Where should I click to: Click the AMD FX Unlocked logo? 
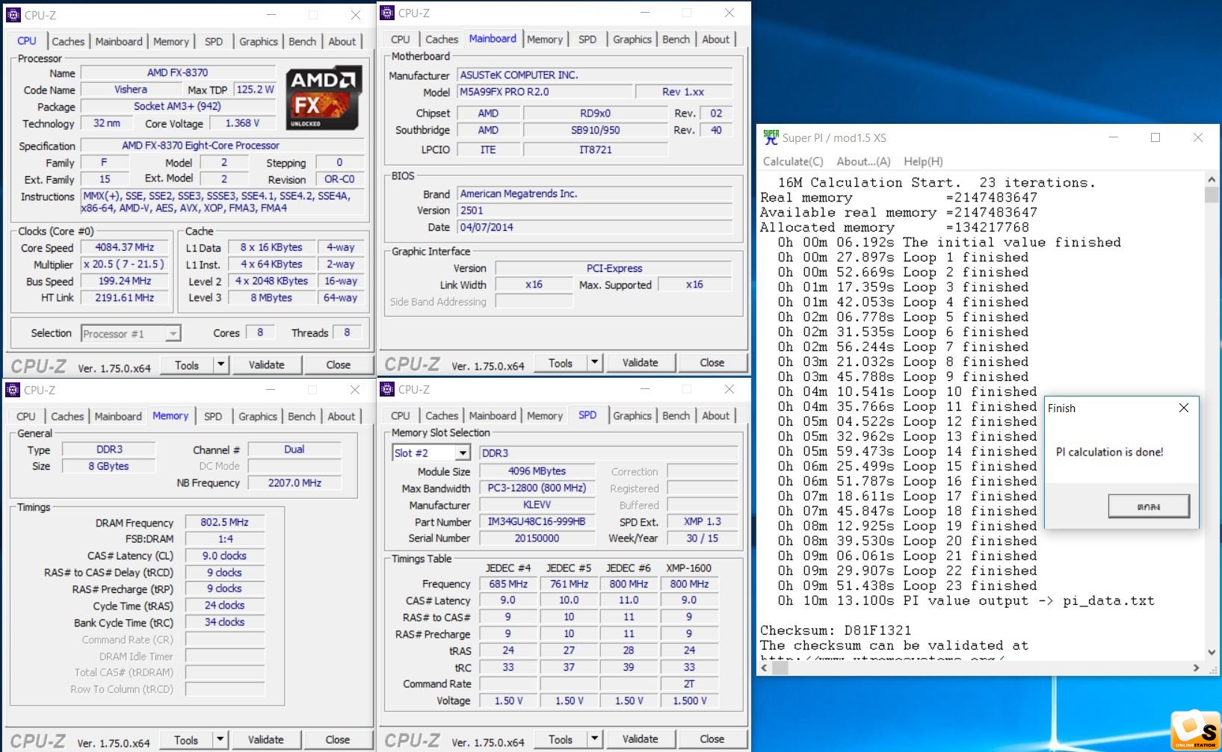click(x=324, y=98)
